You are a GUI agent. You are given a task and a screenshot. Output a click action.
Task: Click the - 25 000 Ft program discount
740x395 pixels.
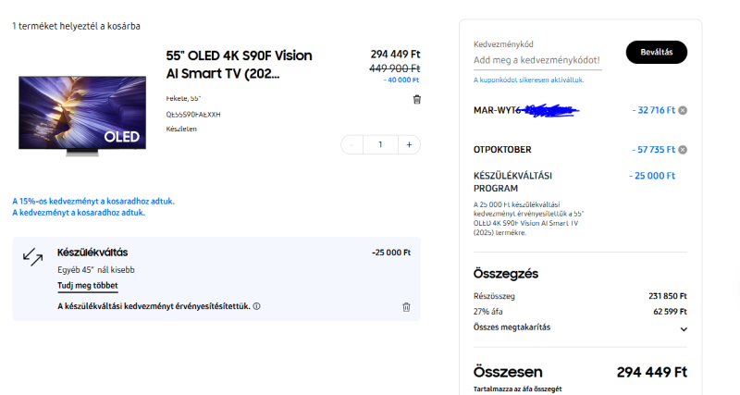[652, 176]
